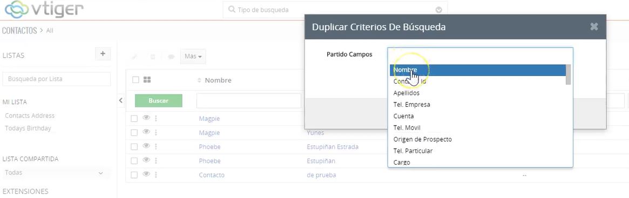Click the comment bubble icon in toolbar

tap(171, 57)
